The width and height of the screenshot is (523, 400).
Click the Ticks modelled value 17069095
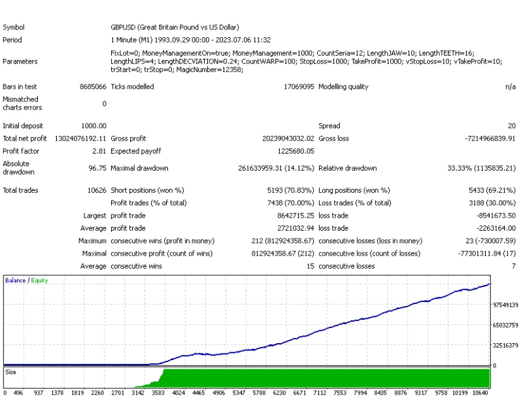point(299,87)
